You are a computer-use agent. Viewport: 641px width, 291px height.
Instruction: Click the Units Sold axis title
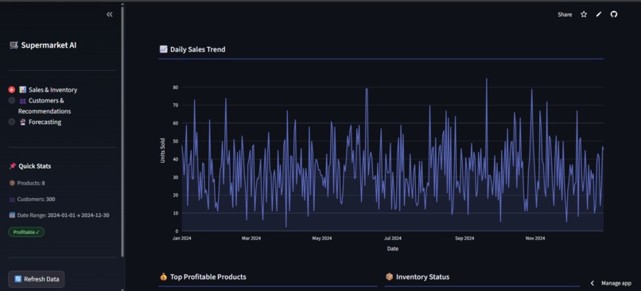coord(162,150)
